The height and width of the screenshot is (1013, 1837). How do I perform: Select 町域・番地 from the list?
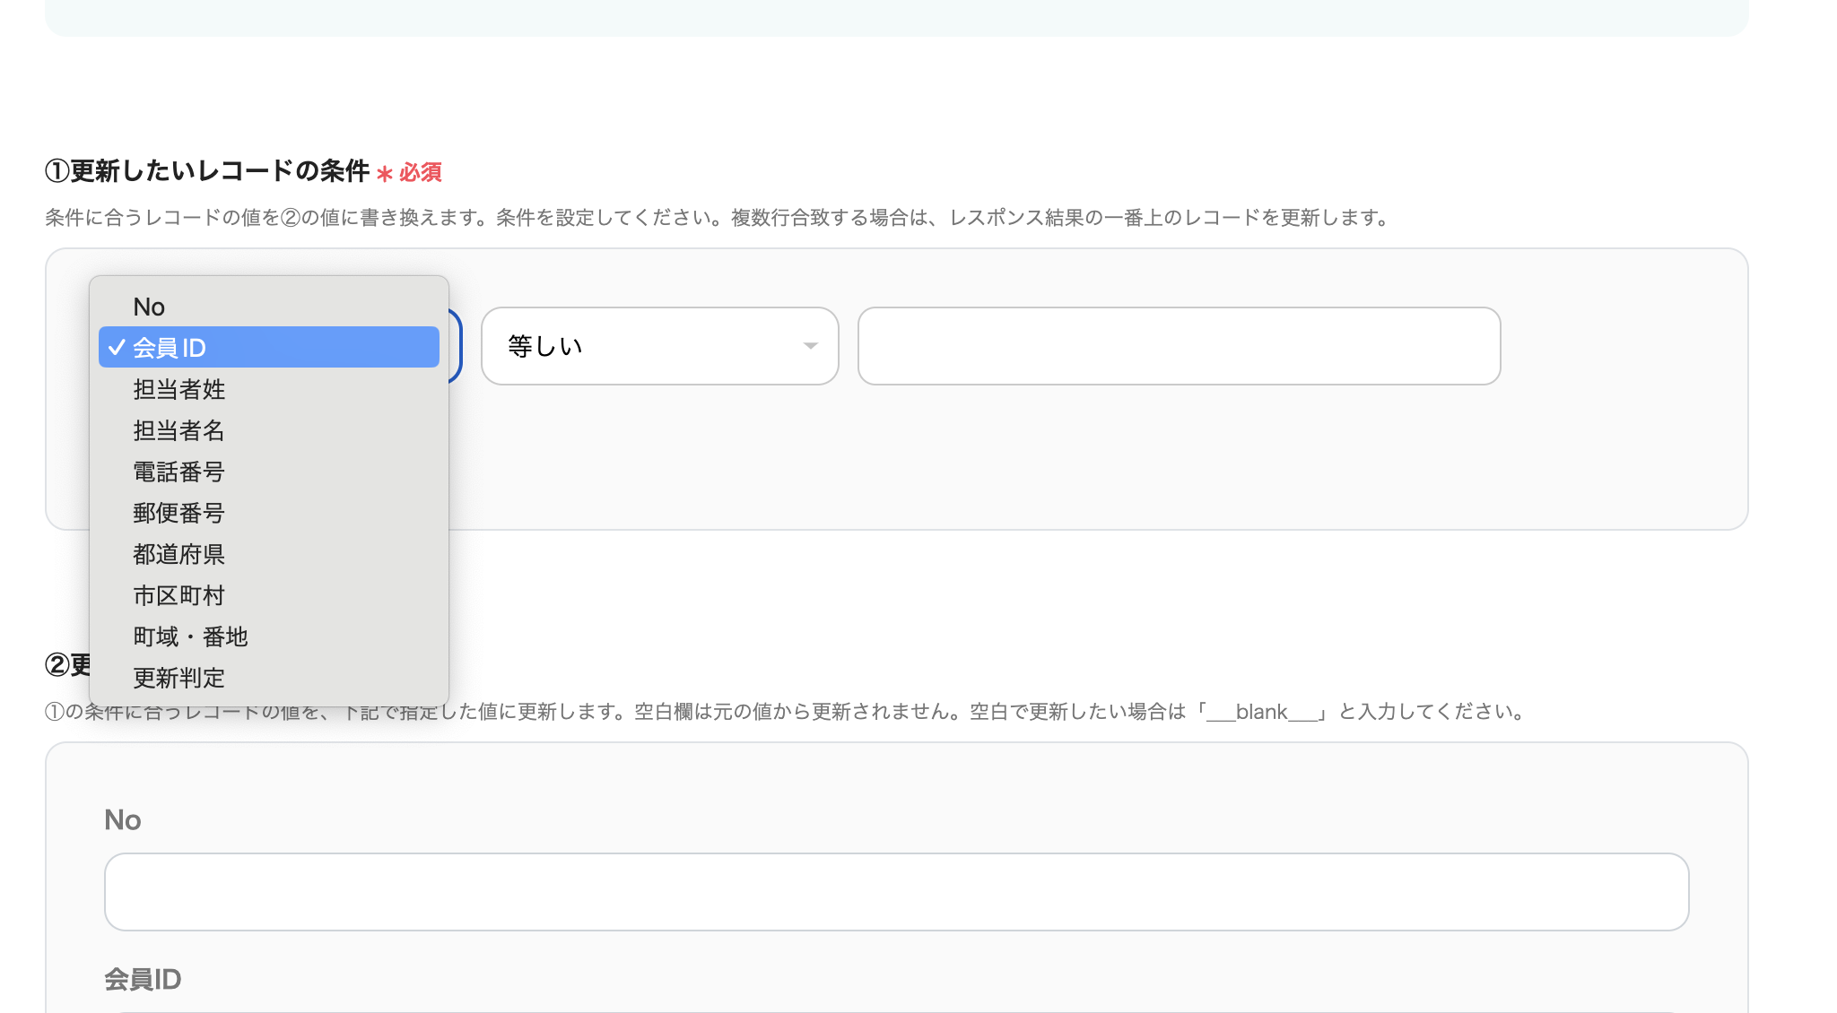pos(190,636)
